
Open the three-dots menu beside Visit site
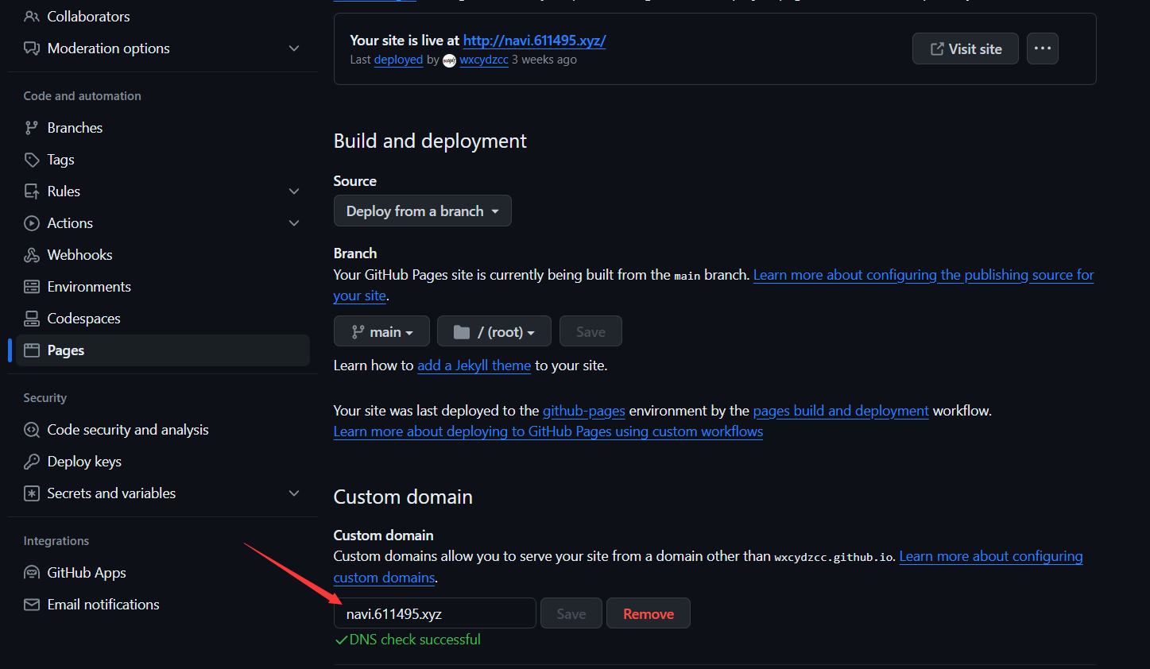point(1043,48)
